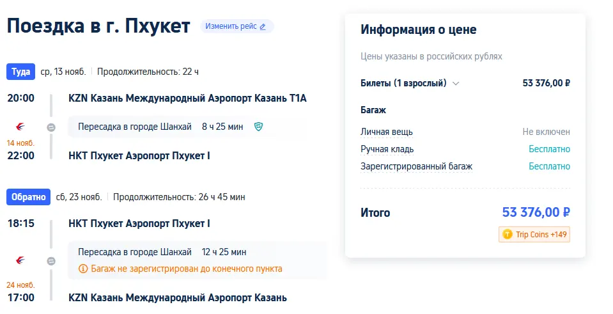Click the Trip Coins +149 badge
The height and width of the screenshot is (314, 613).
tap(534, 235)
